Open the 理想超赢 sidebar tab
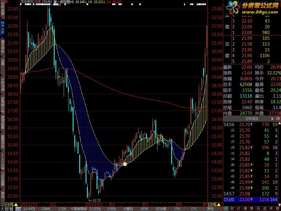 (2, 122)
